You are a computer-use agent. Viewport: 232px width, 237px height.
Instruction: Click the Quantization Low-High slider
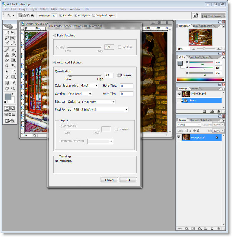[84, 75]
